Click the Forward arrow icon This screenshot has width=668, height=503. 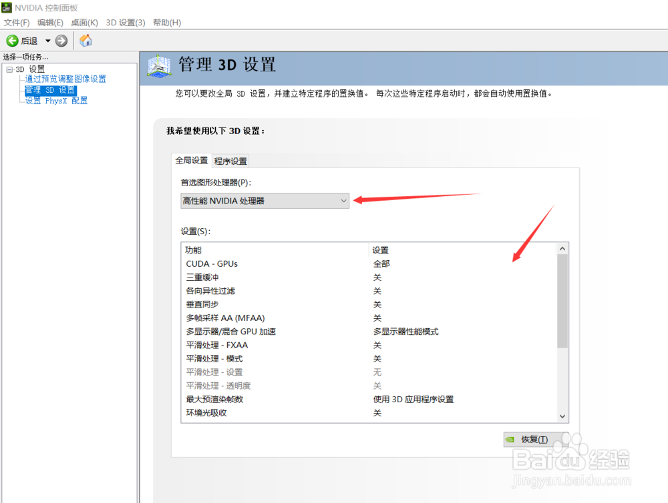(61, 41)
